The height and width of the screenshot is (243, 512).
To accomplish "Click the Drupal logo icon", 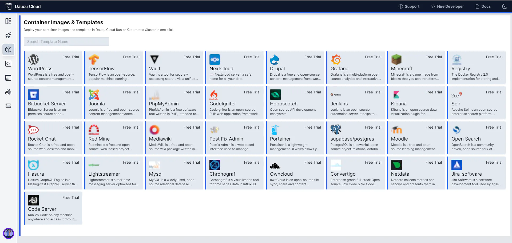I will coord(275,60).
